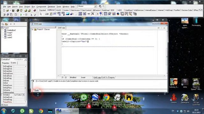Select the Build messages tab
204x114 pixels.
tap(36, 90)
